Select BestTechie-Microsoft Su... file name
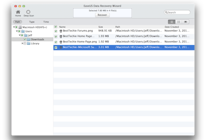The width and height of the screenshot is (206, 140). [80, 47]
